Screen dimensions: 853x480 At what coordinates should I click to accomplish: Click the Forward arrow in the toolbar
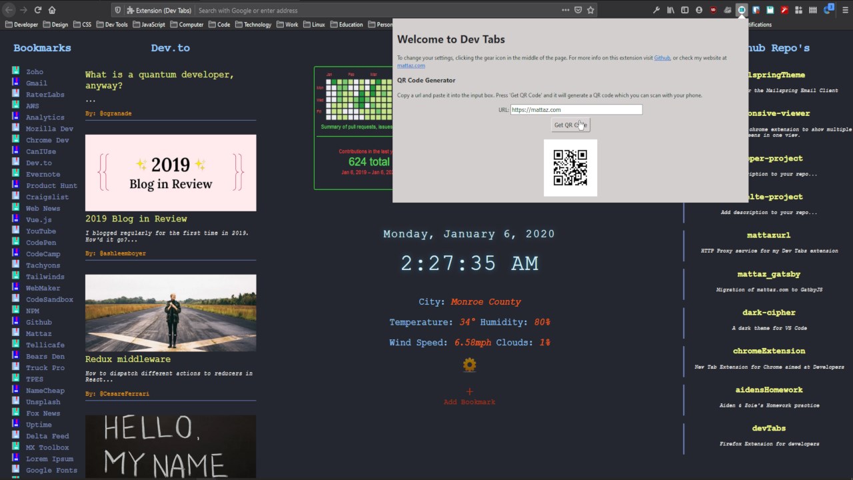24,10
